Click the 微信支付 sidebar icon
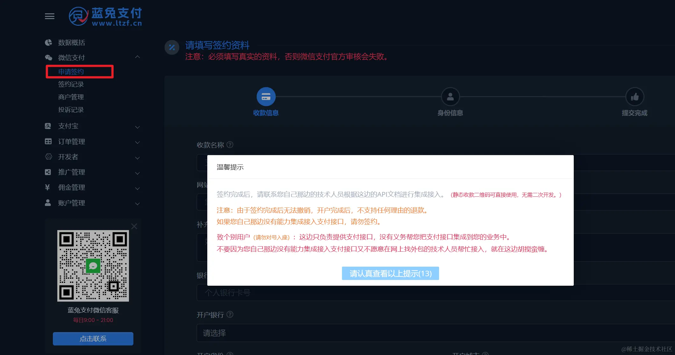The height and width of the screenshot is (355, 675). coord(48,57)
